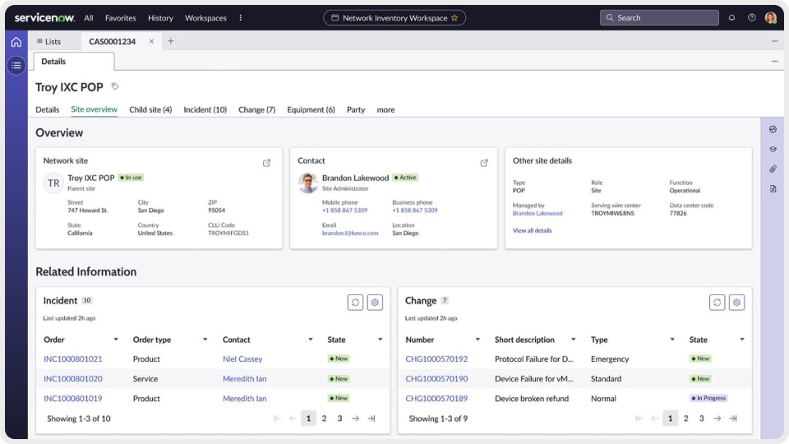Click the notifications bell icon
Image resolution: width=789 pixels, height=444 pixels.
click(x=731, y=18)
